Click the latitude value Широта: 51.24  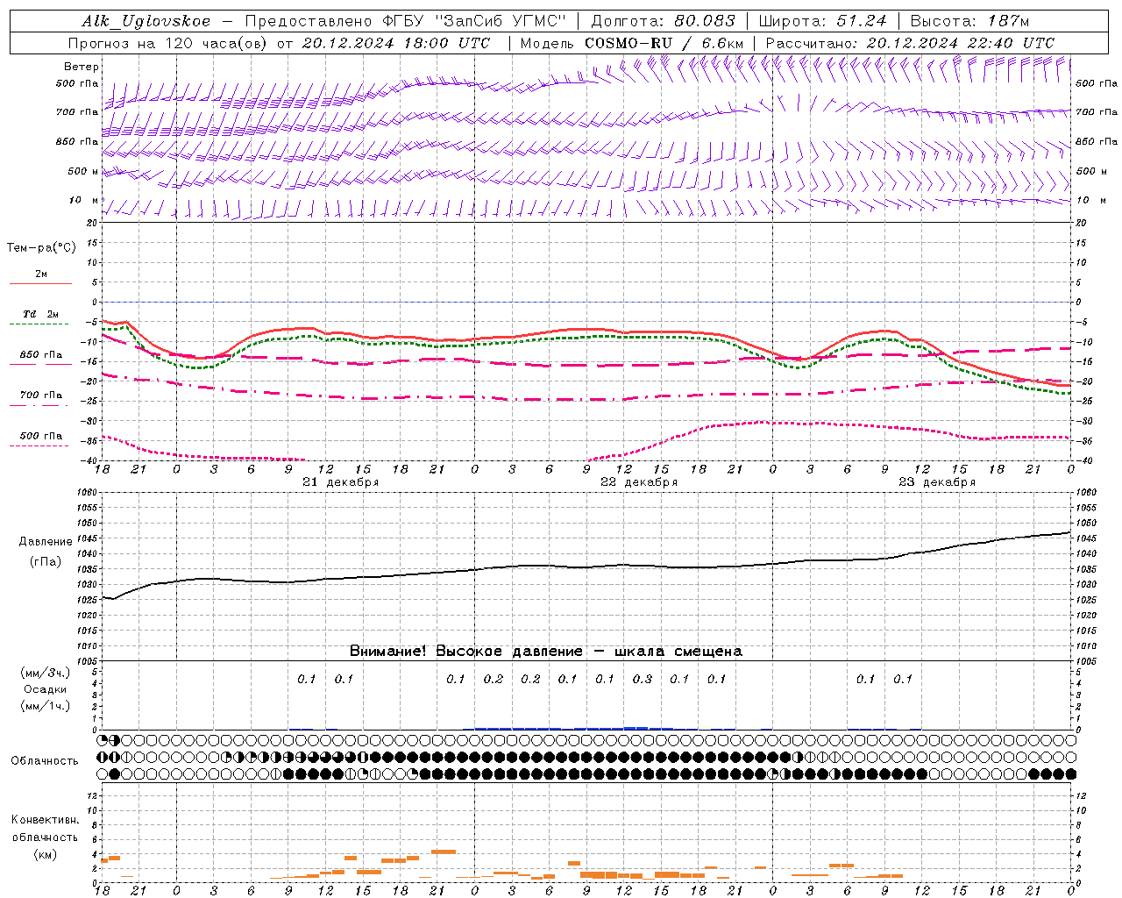tap(822, 21)
